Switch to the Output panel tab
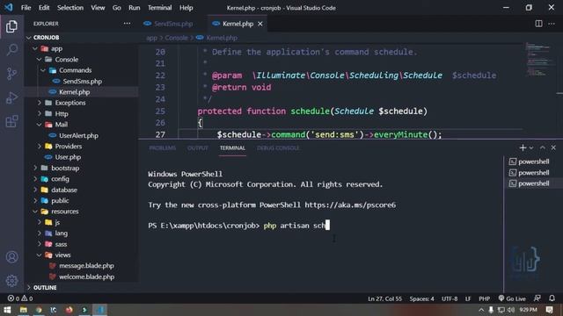 tap(197, 148)
